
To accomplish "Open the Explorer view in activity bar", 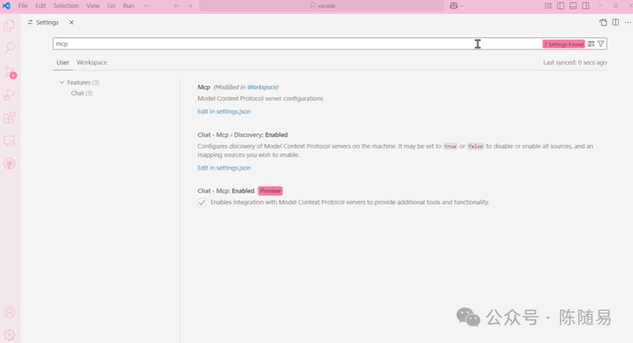I will [x=9, y=25].
